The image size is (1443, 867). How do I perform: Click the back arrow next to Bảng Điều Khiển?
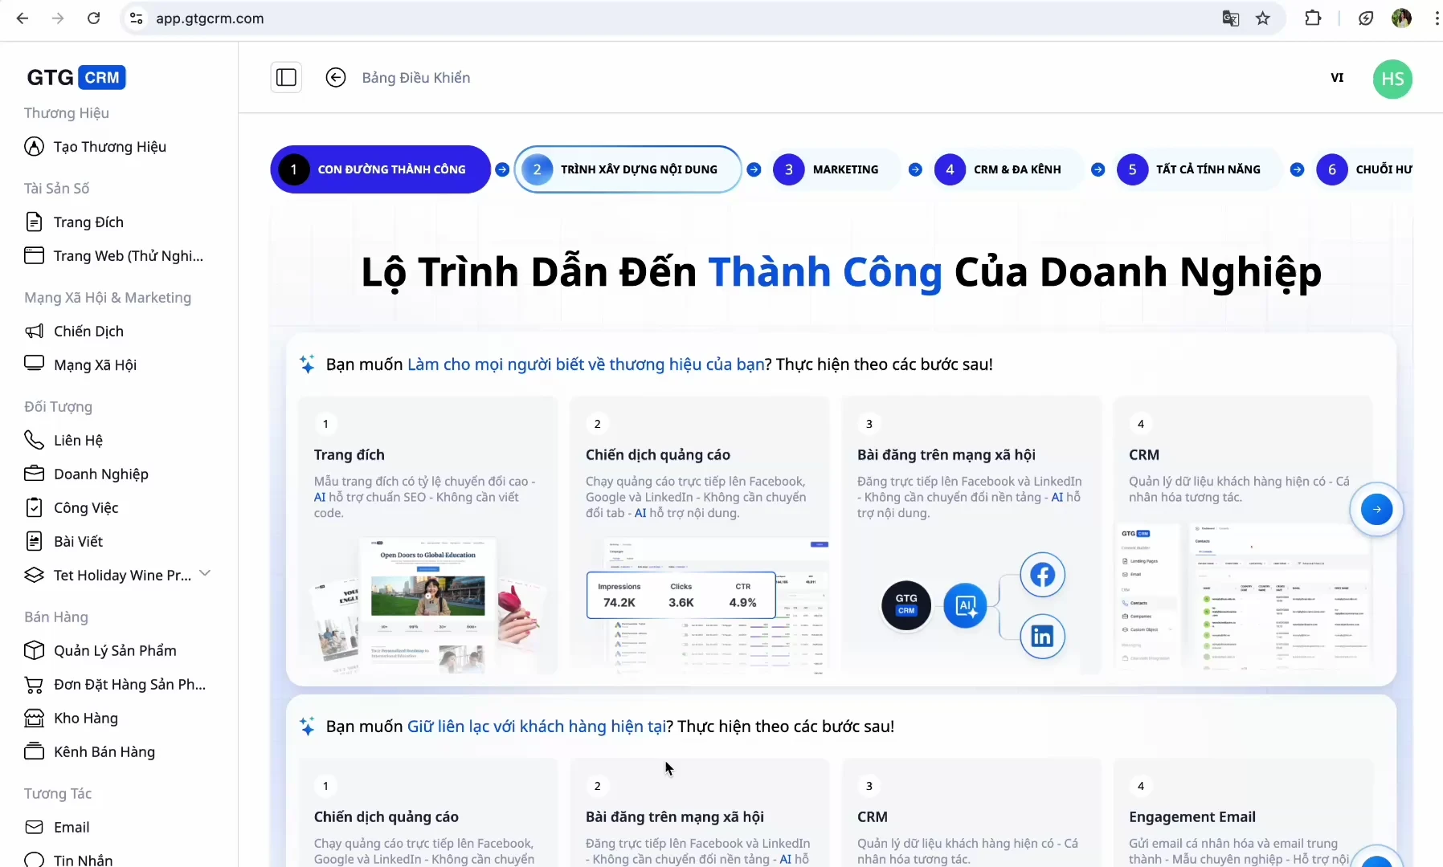pyautogui.click(x=336, y=78)
